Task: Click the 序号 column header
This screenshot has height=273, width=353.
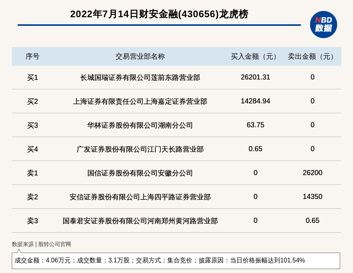Action: tap(33, 56)
